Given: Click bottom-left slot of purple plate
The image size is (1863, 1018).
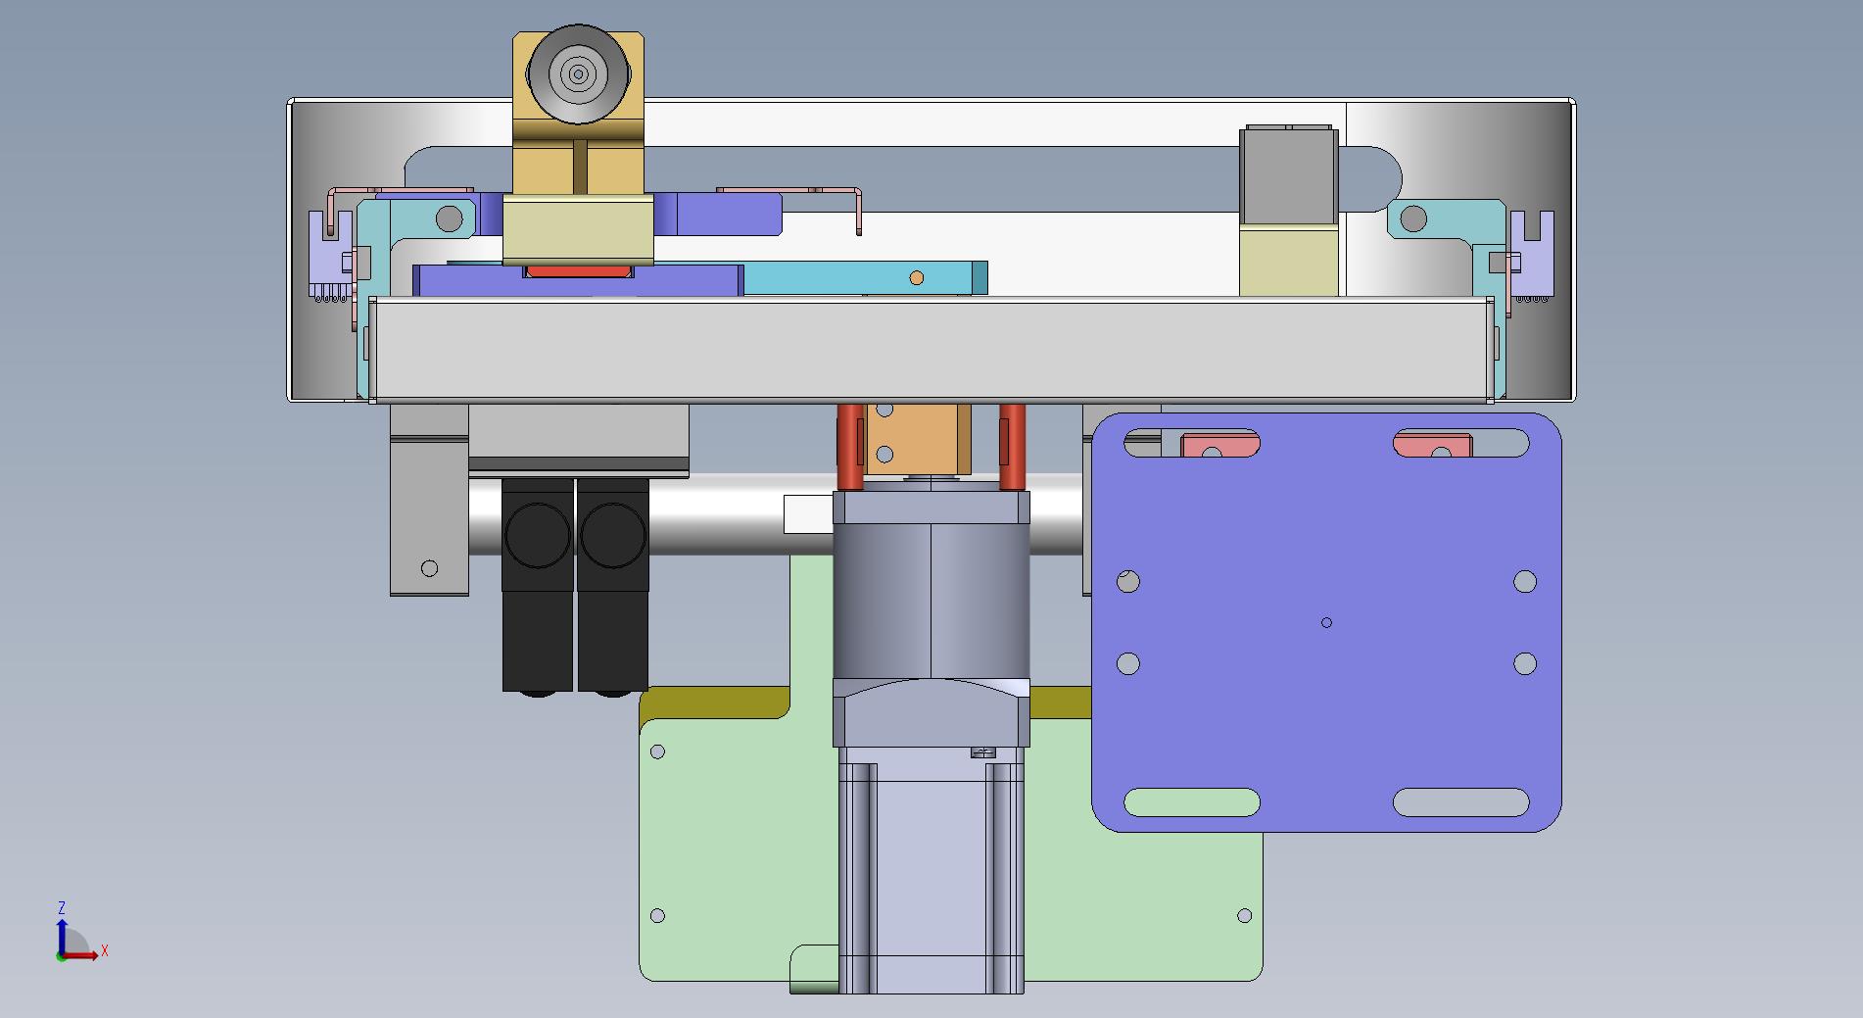Looking at the screenshot, I should pyautogui.click(x=1192, y=802).
